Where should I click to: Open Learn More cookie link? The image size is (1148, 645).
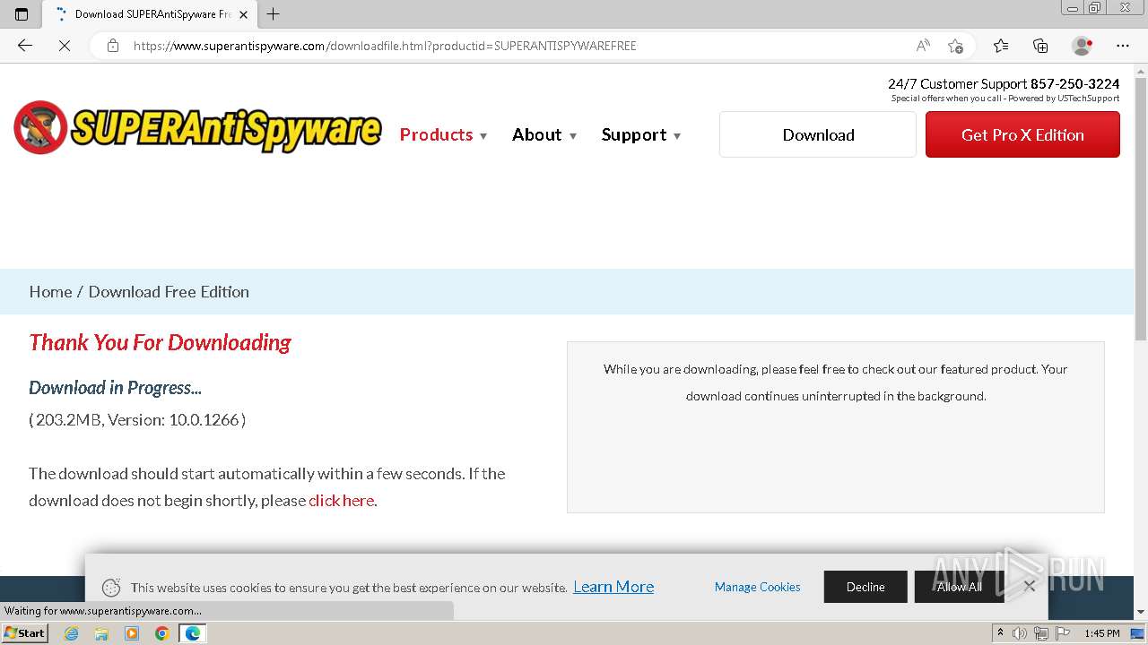click(x=613, y=587)
